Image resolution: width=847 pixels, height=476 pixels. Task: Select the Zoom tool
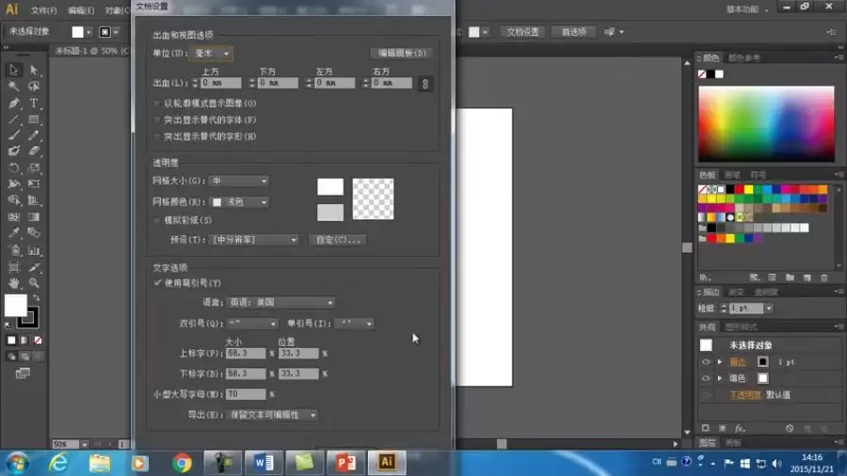pos(34,283)
